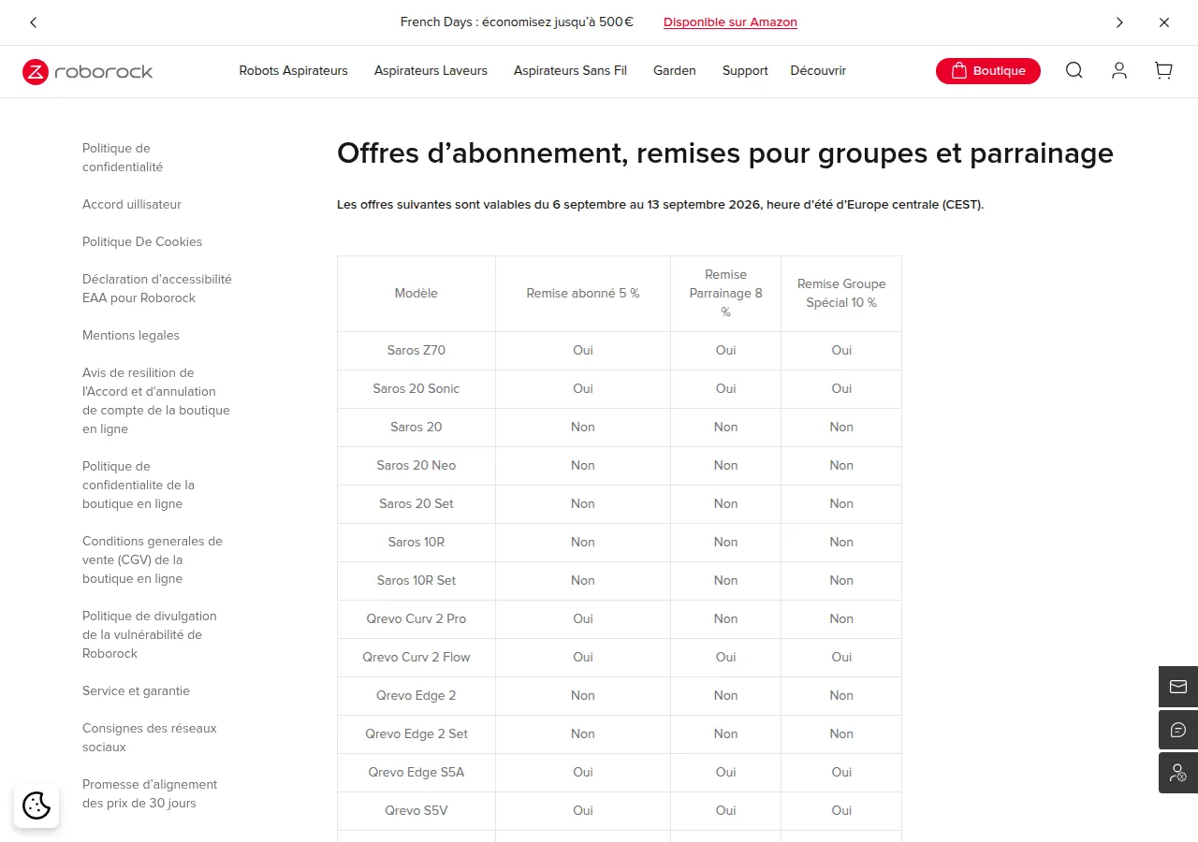This screenshot has height=842, width=1198.
Task: Follow the Disponible sur Amazon link
Action: click(730, 22)
